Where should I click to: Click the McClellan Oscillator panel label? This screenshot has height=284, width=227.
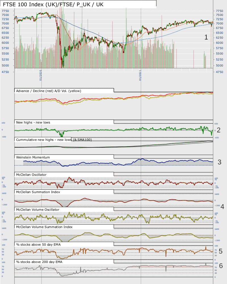[x=31, y=175]
